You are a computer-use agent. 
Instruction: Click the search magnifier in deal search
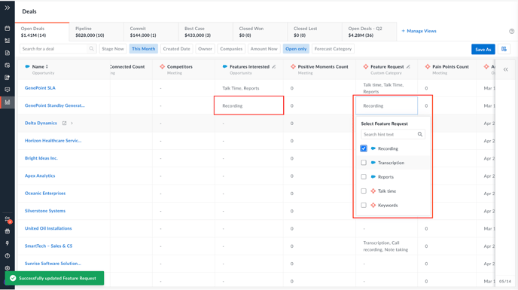92,49
